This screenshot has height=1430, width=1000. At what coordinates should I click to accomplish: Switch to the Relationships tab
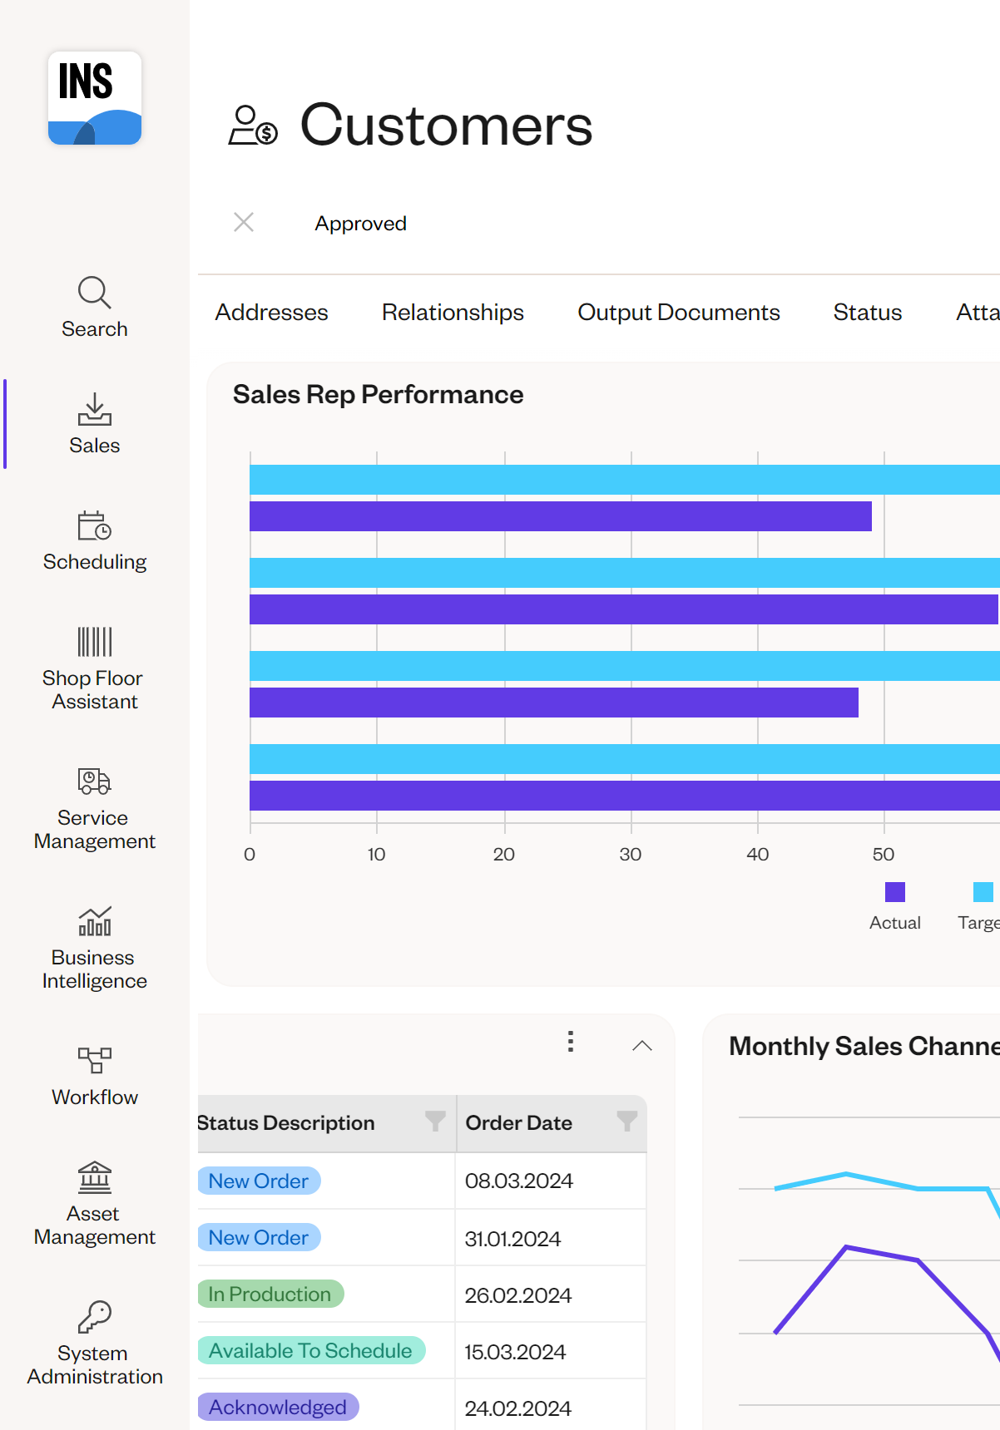[x=453, y=313]
